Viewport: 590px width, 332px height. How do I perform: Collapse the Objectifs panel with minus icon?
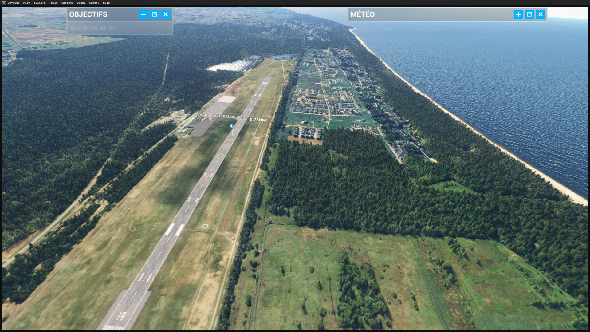144,14
